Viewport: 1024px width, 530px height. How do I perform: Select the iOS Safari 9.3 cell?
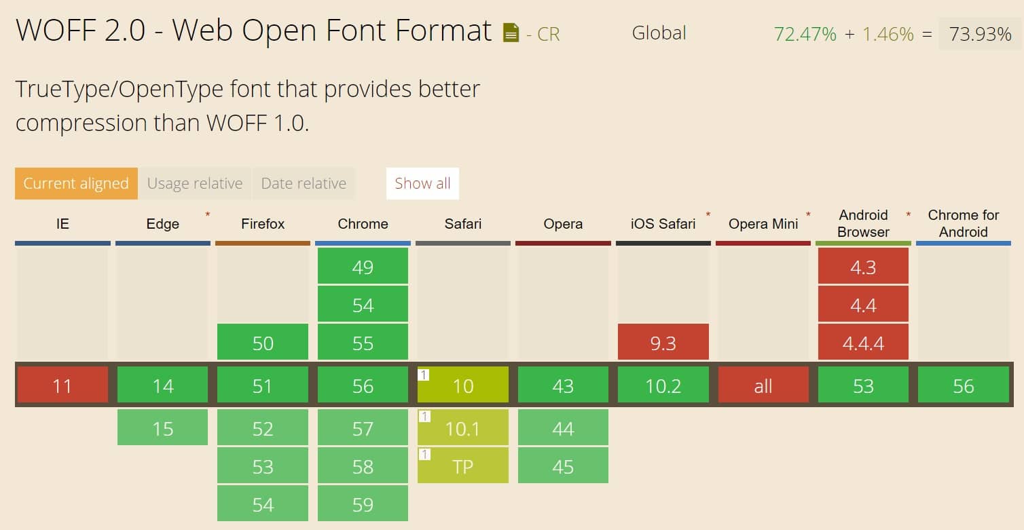(663, 343)
